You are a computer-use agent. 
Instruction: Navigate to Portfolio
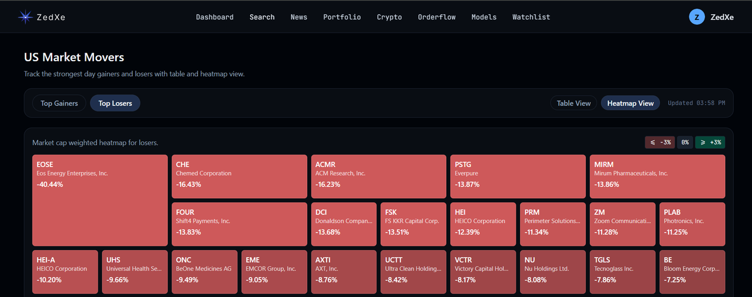[x=342, y=18]
